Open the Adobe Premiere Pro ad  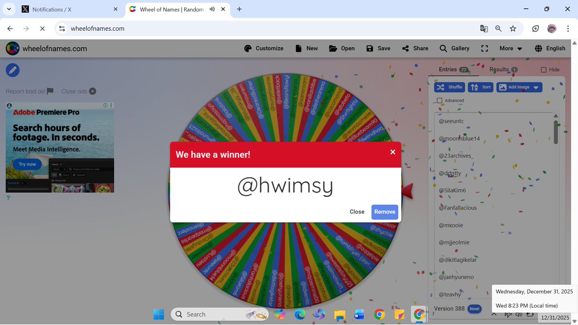(60, 147)
